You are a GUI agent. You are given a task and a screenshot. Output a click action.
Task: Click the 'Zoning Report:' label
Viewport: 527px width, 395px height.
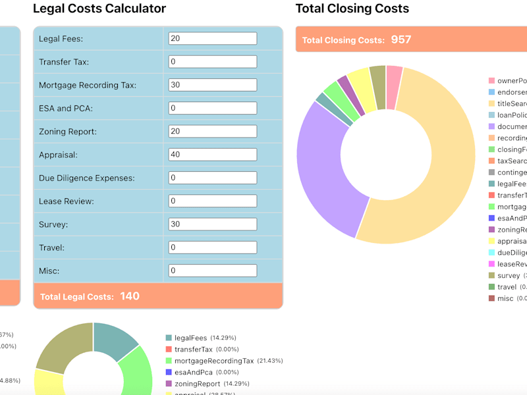pyautogui.click(x=68, y=132)
